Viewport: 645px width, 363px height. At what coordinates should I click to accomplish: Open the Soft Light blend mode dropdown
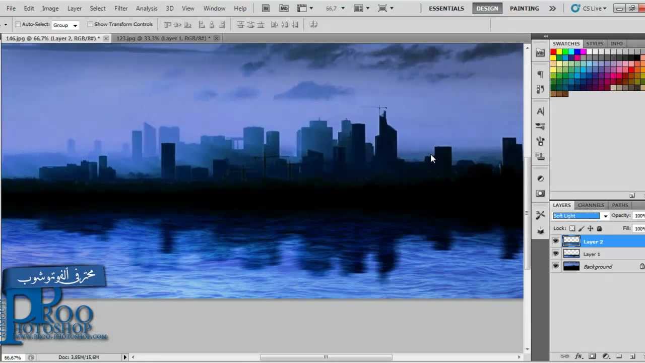(580, 216)
